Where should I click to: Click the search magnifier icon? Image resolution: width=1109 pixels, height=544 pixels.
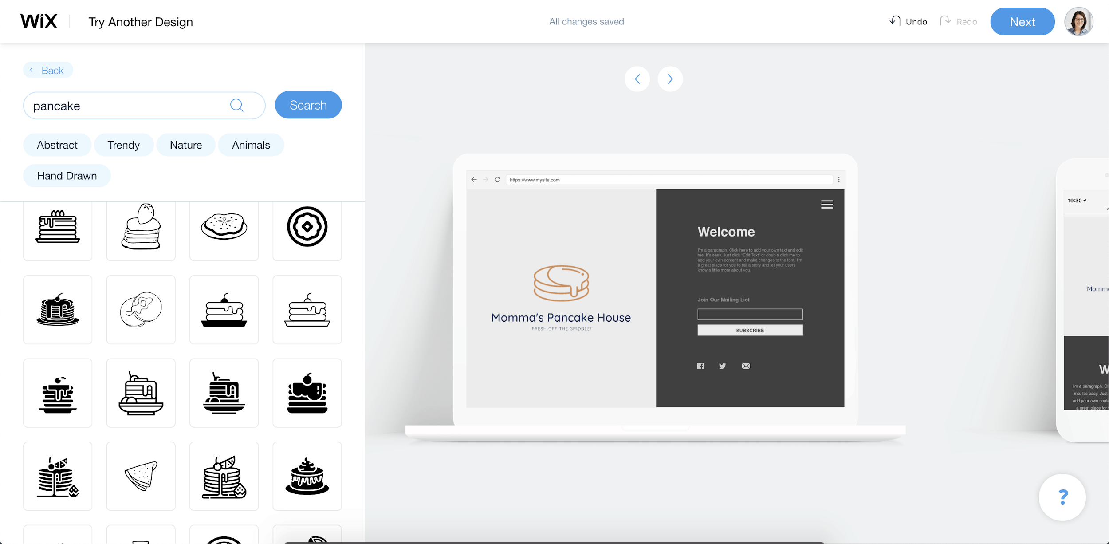point(236,106)
